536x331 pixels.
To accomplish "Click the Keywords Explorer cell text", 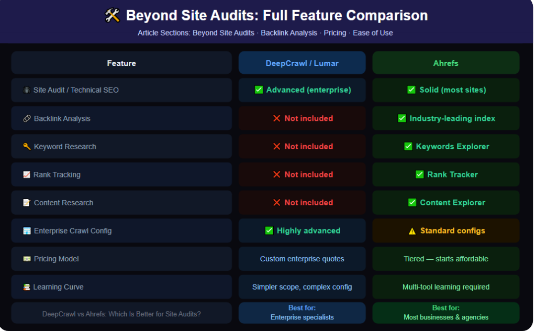I will [452, 146].
